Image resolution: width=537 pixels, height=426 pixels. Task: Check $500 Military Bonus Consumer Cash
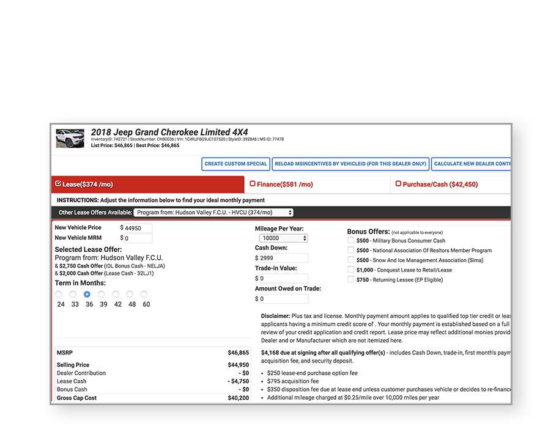[x=350, y=240]
